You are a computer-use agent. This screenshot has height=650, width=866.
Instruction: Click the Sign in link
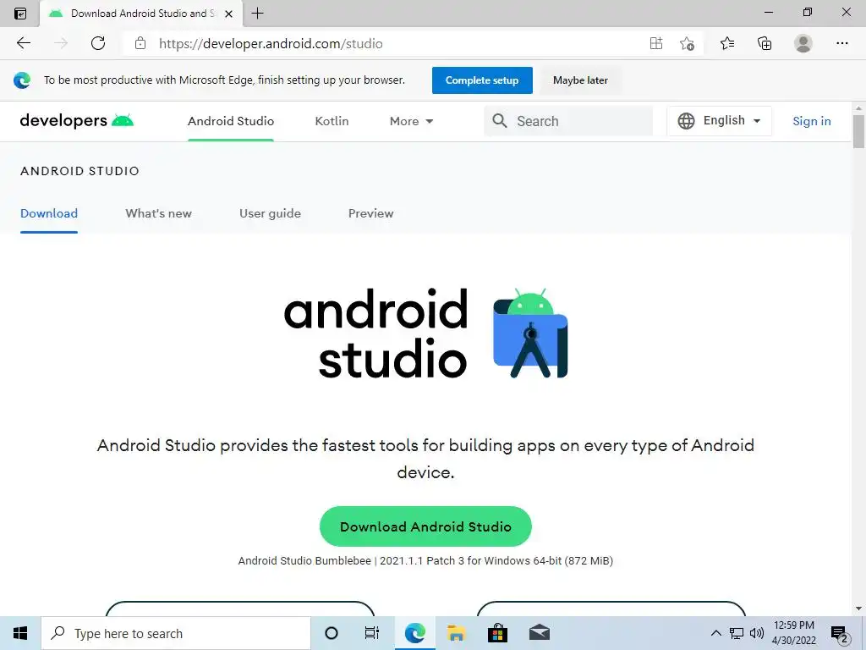pos(811,121)
